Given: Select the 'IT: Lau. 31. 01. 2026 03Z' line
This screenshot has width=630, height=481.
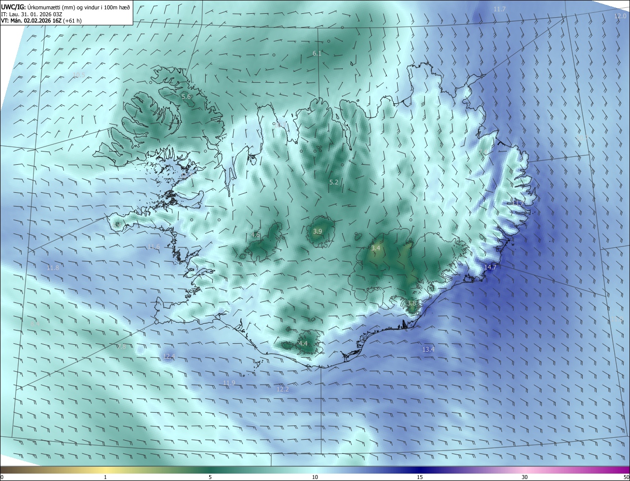Looking at the screenshot, I should coord(31,14).
